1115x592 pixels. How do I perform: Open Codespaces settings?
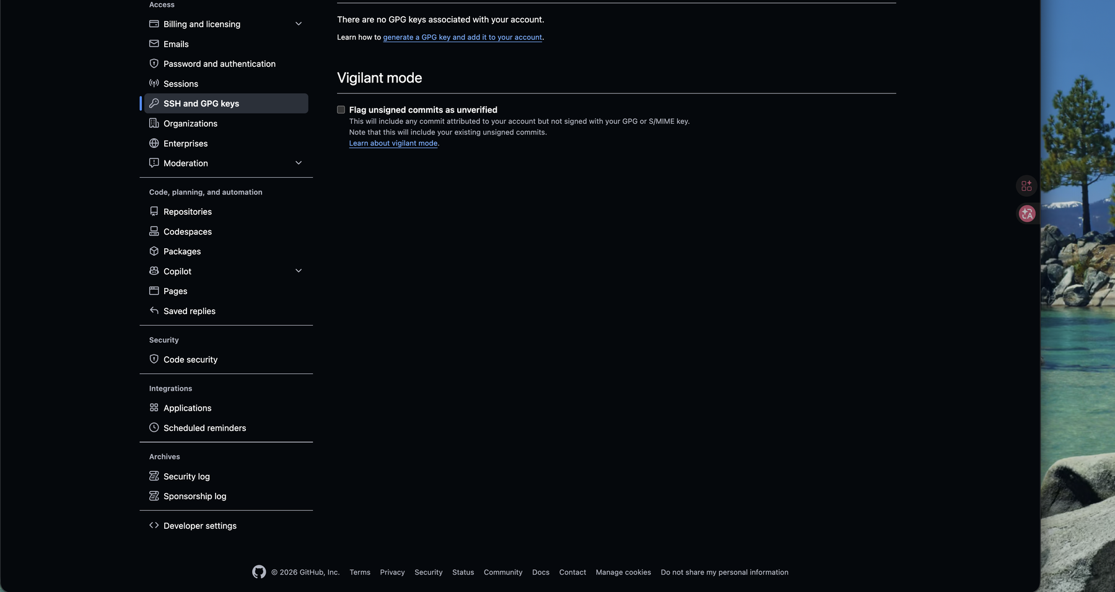point(226,232)
